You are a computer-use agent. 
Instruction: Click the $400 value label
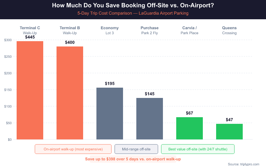[x=70, y=42]
